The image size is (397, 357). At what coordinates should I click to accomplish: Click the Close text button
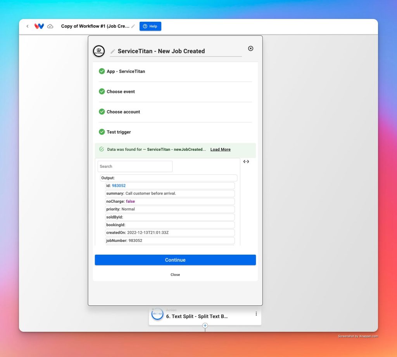tap(175, 275)
